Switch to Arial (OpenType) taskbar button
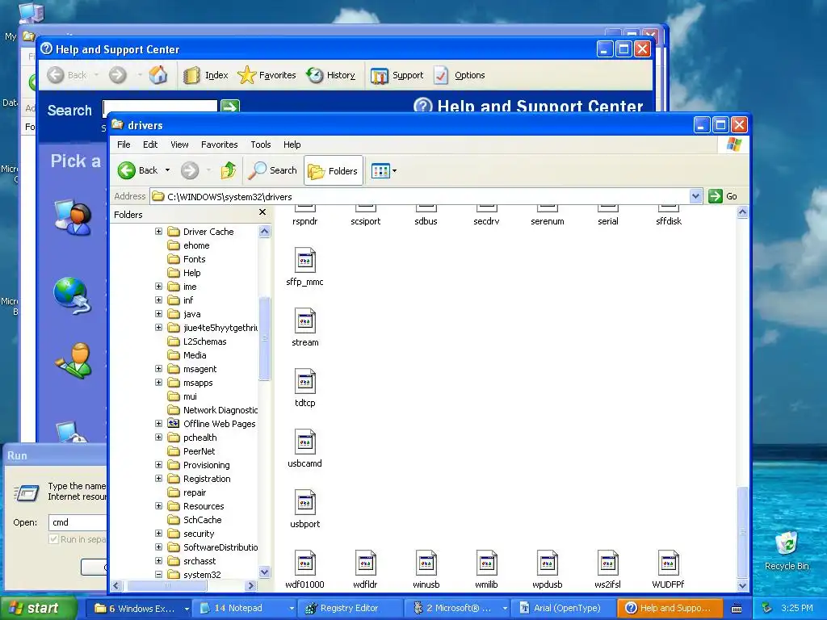The width and height of the screenshot is (827, 620). [x=561, y=609]
